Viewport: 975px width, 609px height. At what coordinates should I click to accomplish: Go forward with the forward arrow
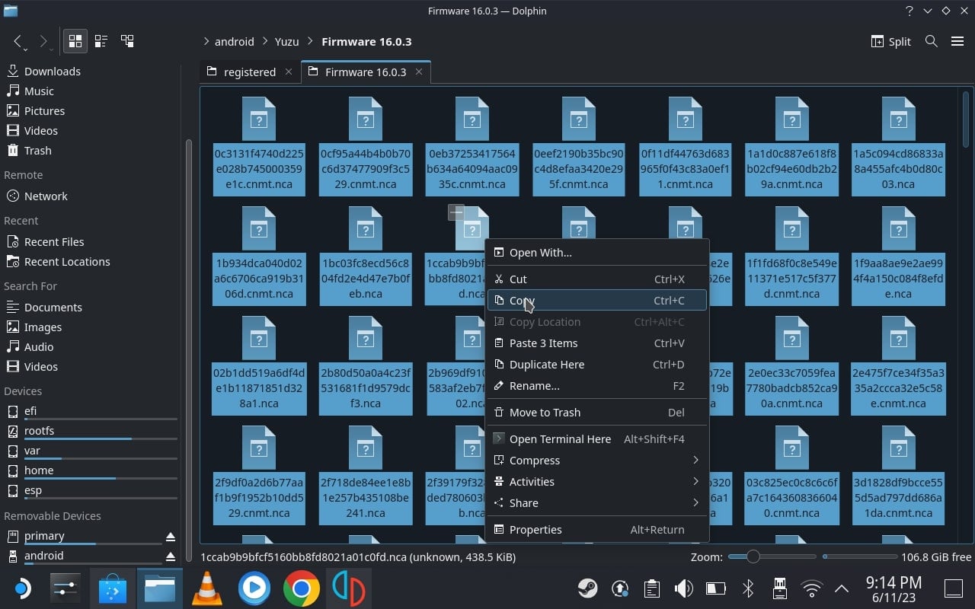coord(43,41)
